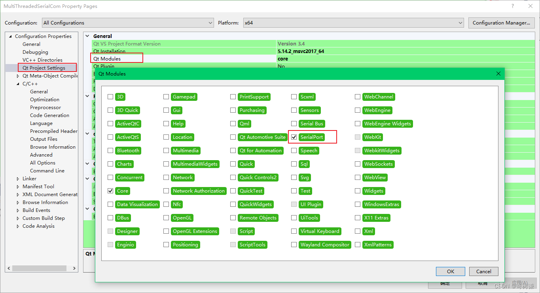Enable the Gui module checkbox
Image resolution: width=540 pixels, height=293 pixels.
coord(166,110)
